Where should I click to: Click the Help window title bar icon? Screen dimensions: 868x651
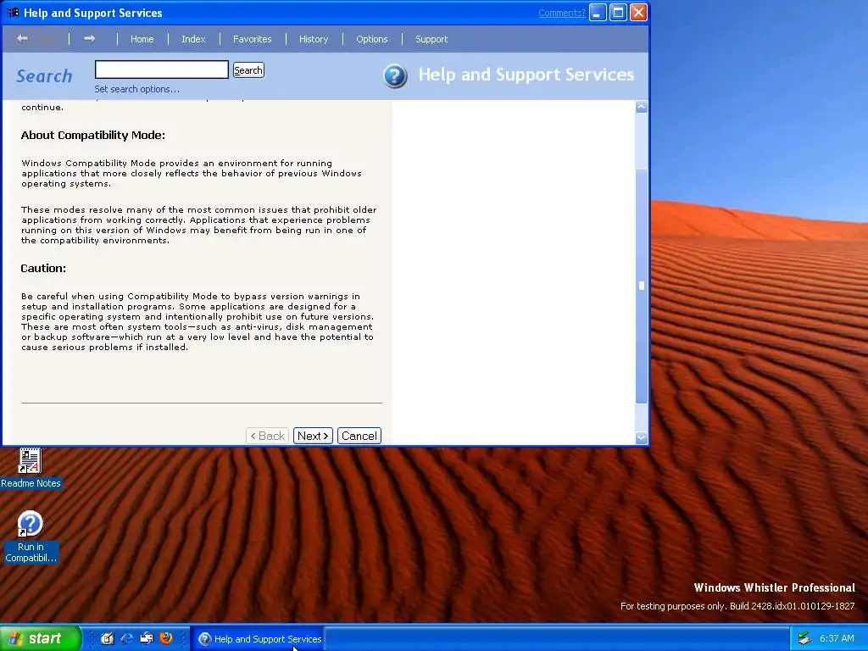point(13,12)
